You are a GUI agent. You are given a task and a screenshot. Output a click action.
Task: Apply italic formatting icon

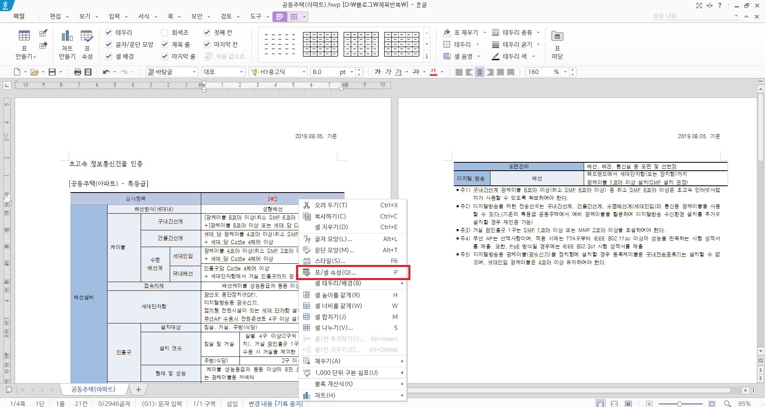coord(388,72)
